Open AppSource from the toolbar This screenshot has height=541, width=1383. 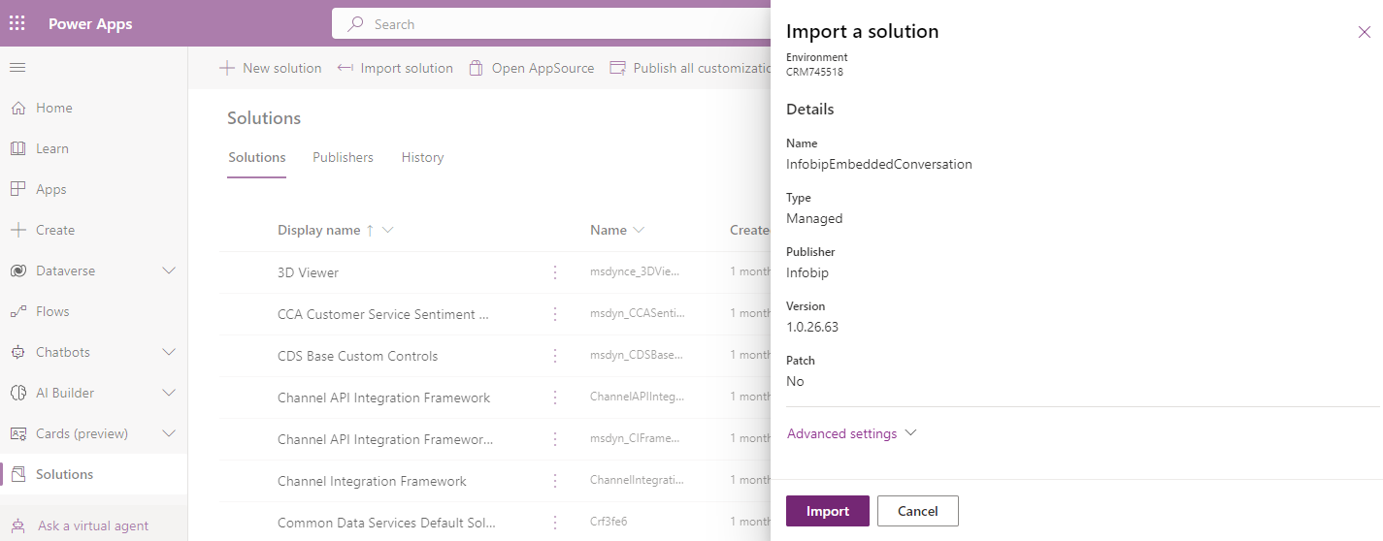pyautogui.click(x=532, y=68)
